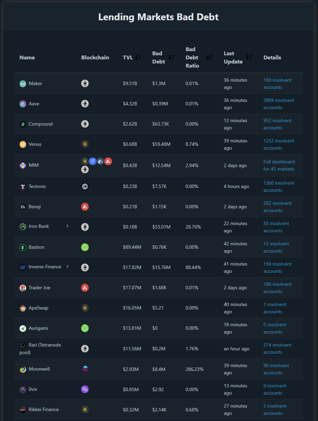Click the Polygon blockchain icon for 0vix
The height and width of the screenshot is (421, 318).
click(85, 389)
